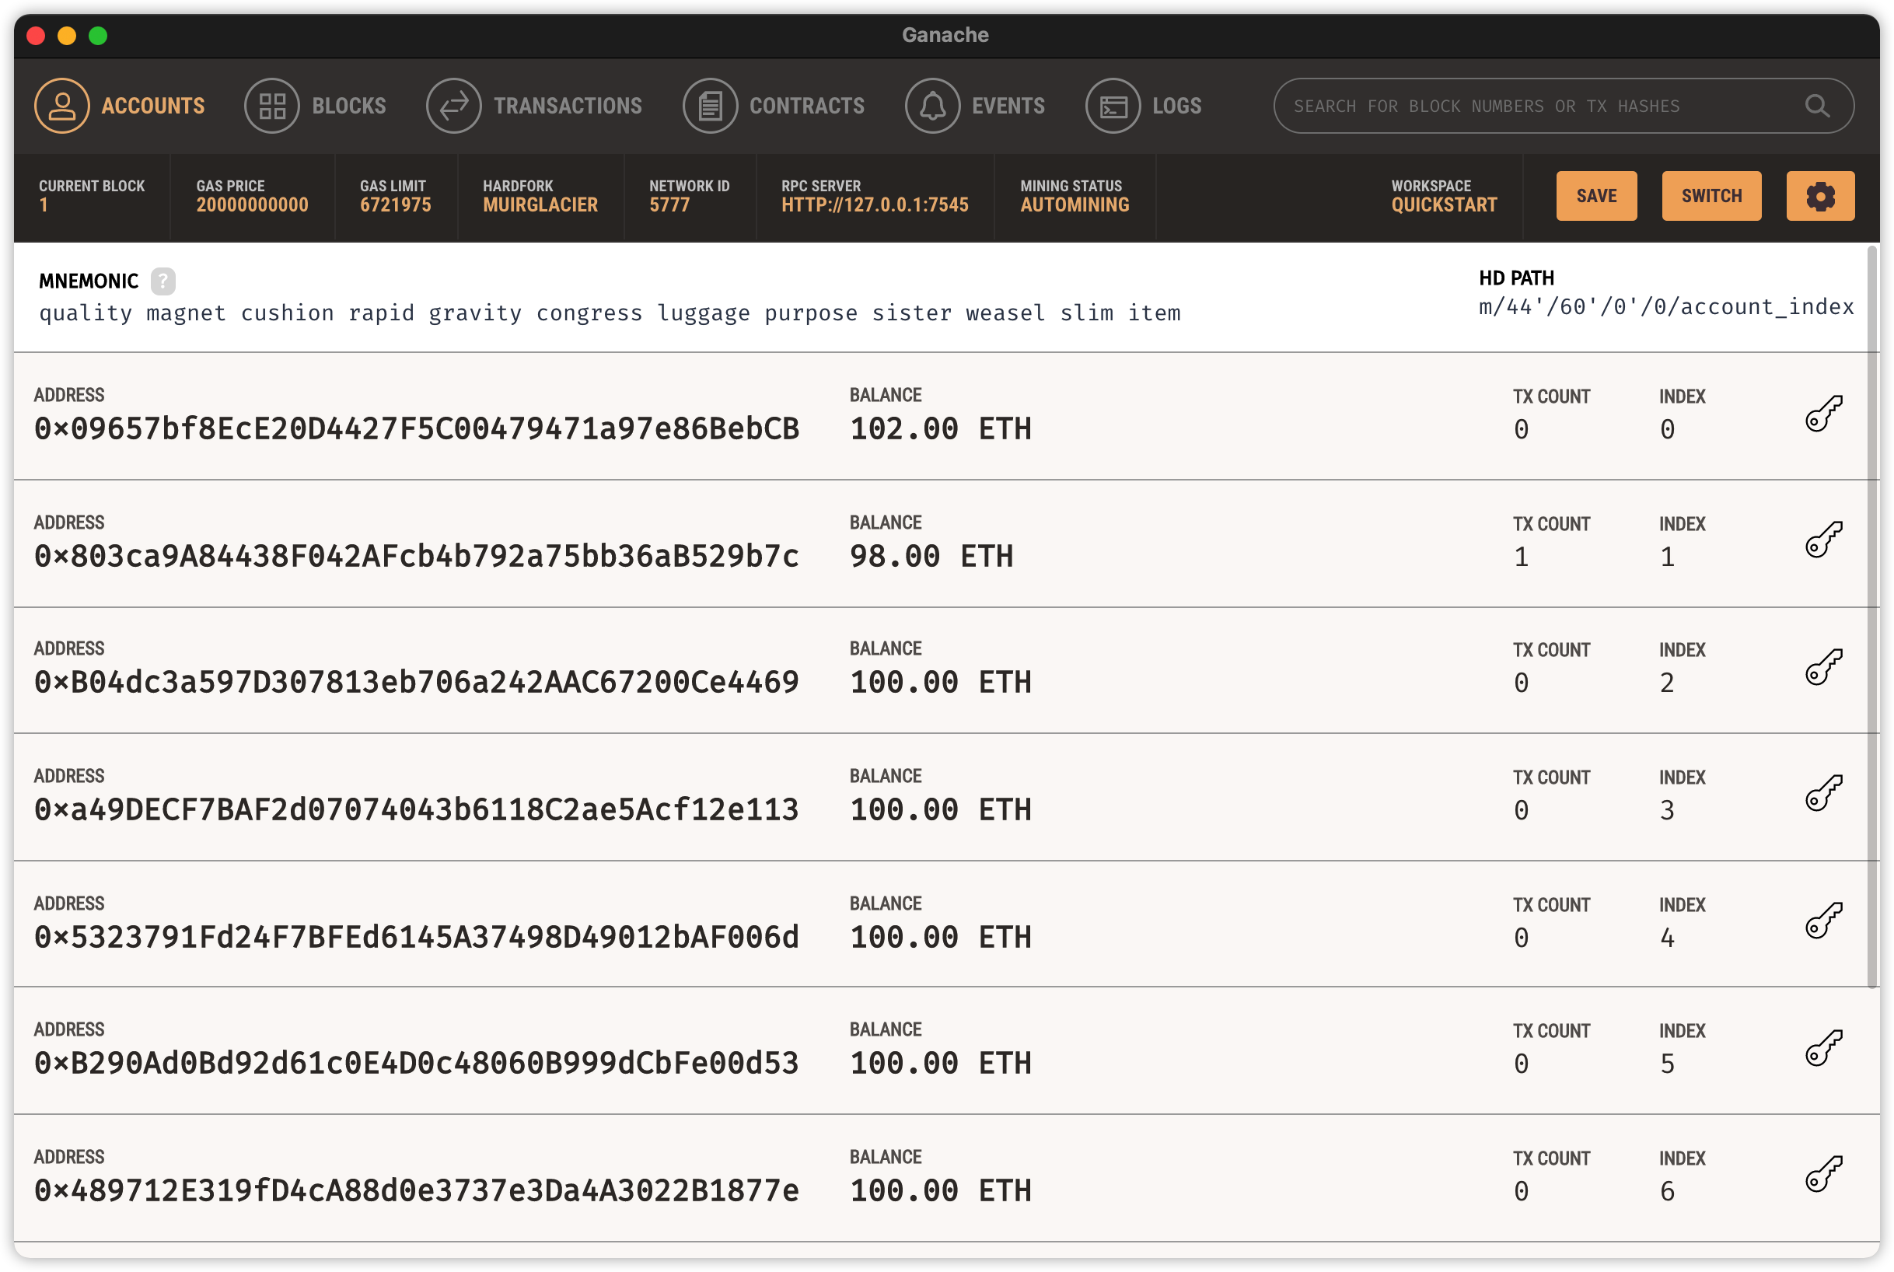Click the current block value 1
The height and width of the screenshot is (1272, 1894).
44,205
